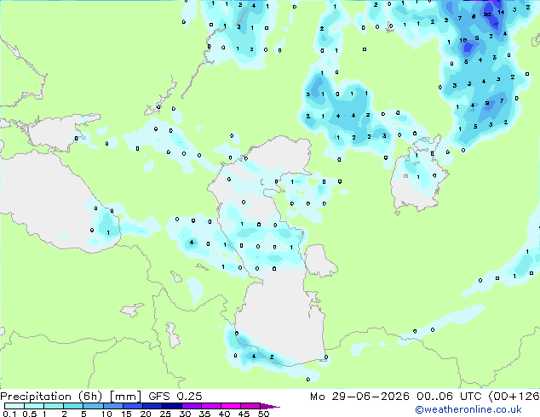Click the '35' legend scale label
This screenshot has height=417, width=540.
[x=204, y=414]
